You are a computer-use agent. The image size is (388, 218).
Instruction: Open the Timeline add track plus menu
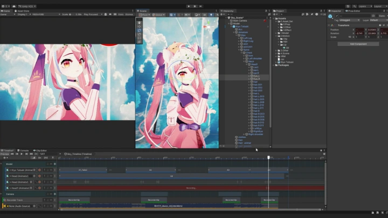click(x=5, y=158)
